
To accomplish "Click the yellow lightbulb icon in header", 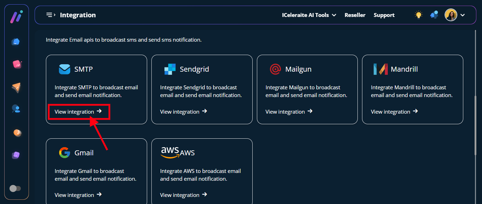I will point(418,15).
